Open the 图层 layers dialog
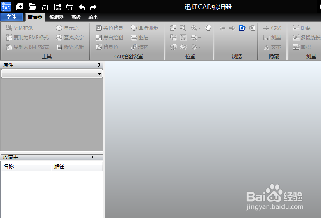 (139, 37)
